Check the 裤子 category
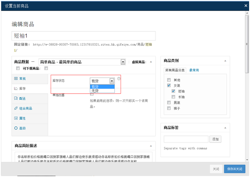The width and height of the screenshot is (250, 177). [169, 108]
